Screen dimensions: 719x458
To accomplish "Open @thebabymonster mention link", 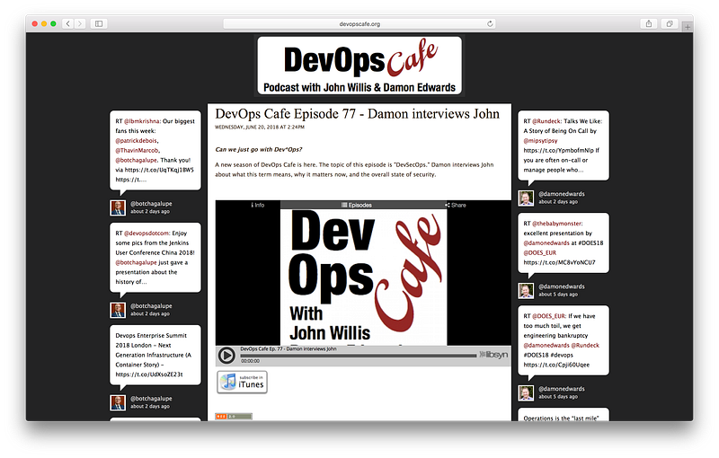I will 556,224.
